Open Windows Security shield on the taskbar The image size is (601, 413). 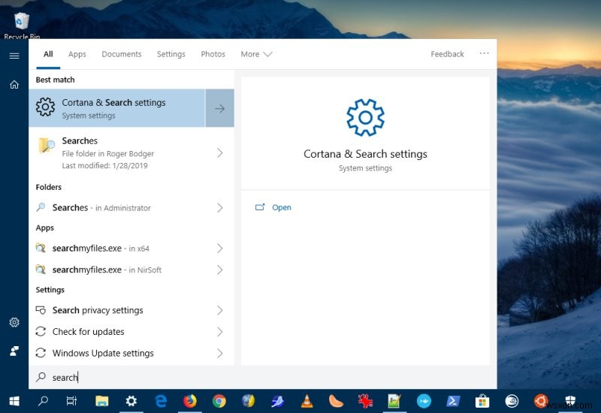(570, 401)
